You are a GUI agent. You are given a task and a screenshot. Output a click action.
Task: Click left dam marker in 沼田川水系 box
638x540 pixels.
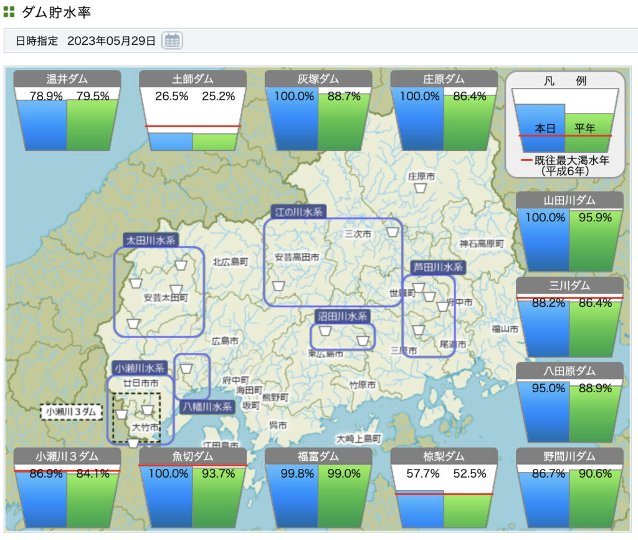(x=325, y=330)
